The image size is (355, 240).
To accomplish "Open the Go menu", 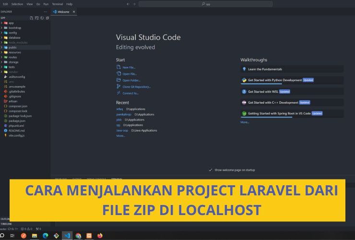I will [38, 4].
